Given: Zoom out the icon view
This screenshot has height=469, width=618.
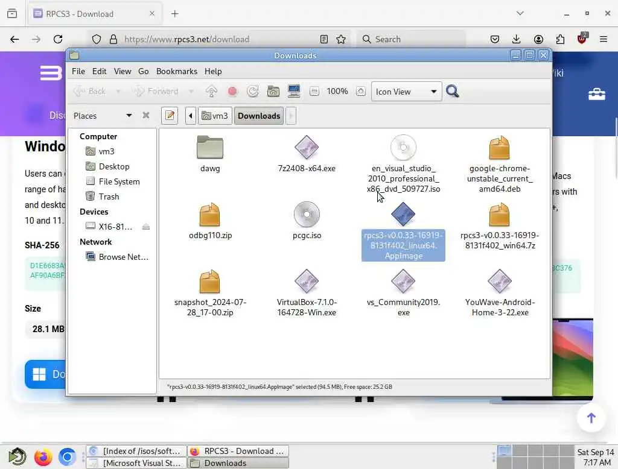Looking at the screenshot, I should pyautogui.click(x=314, y=92).
